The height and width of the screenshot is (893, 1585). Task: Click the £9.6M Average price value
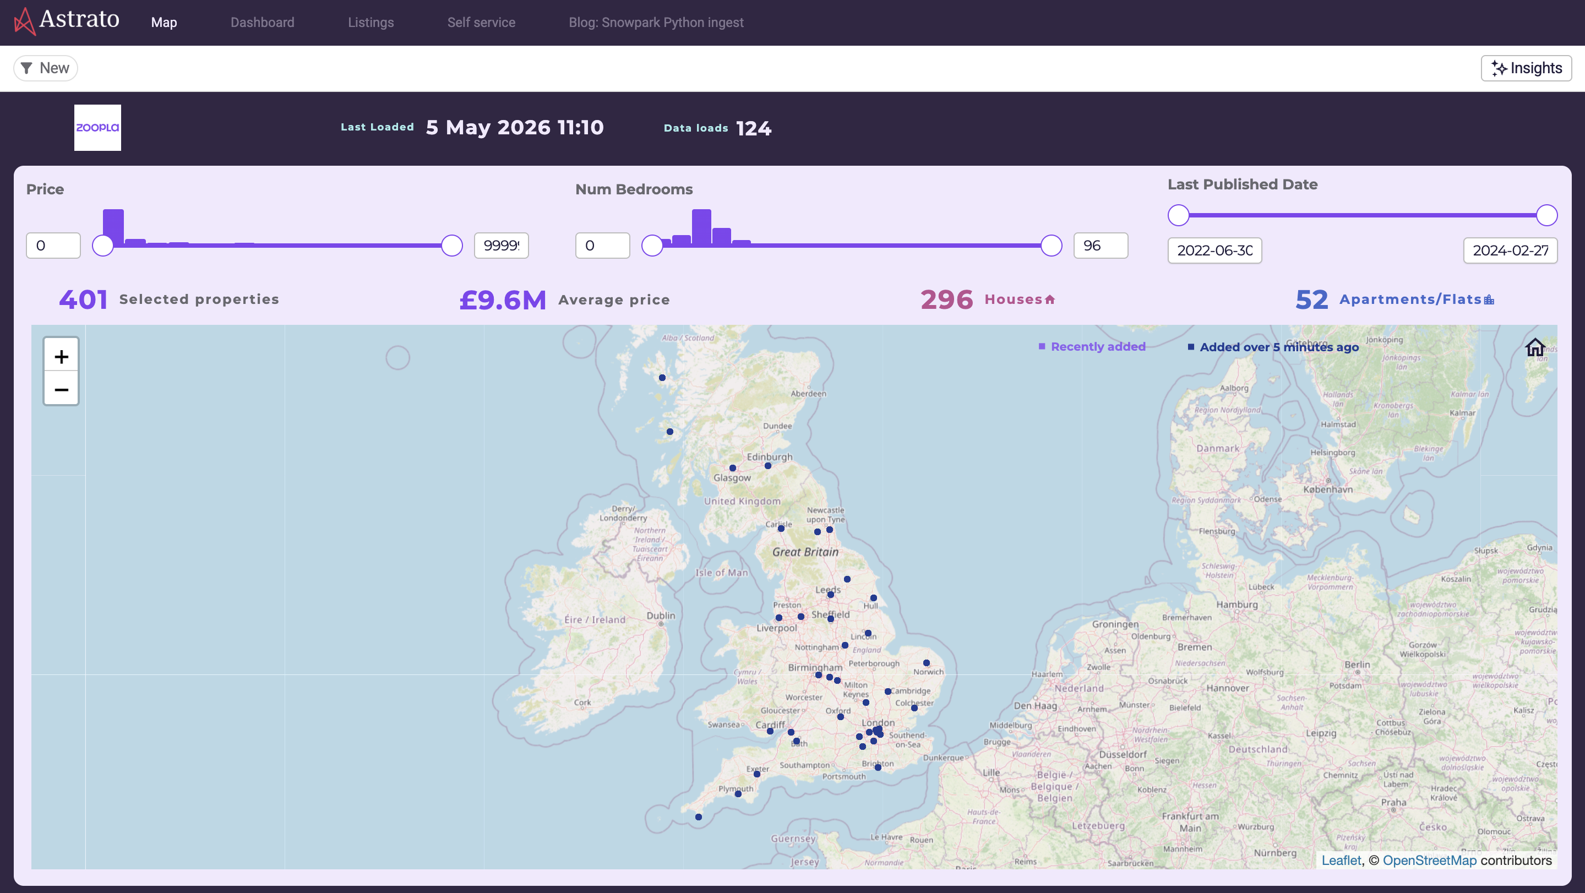click(x=503, y=301)
